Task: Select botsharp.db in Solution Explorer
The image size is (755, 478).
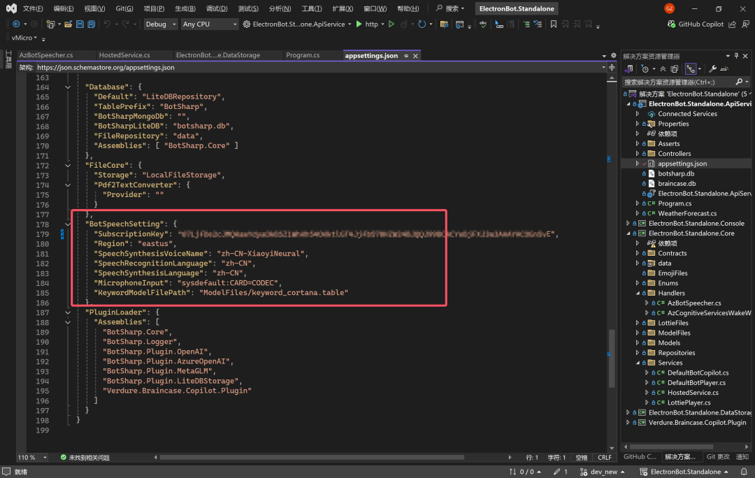Action: pyautogui.click(x=676, y=174)
